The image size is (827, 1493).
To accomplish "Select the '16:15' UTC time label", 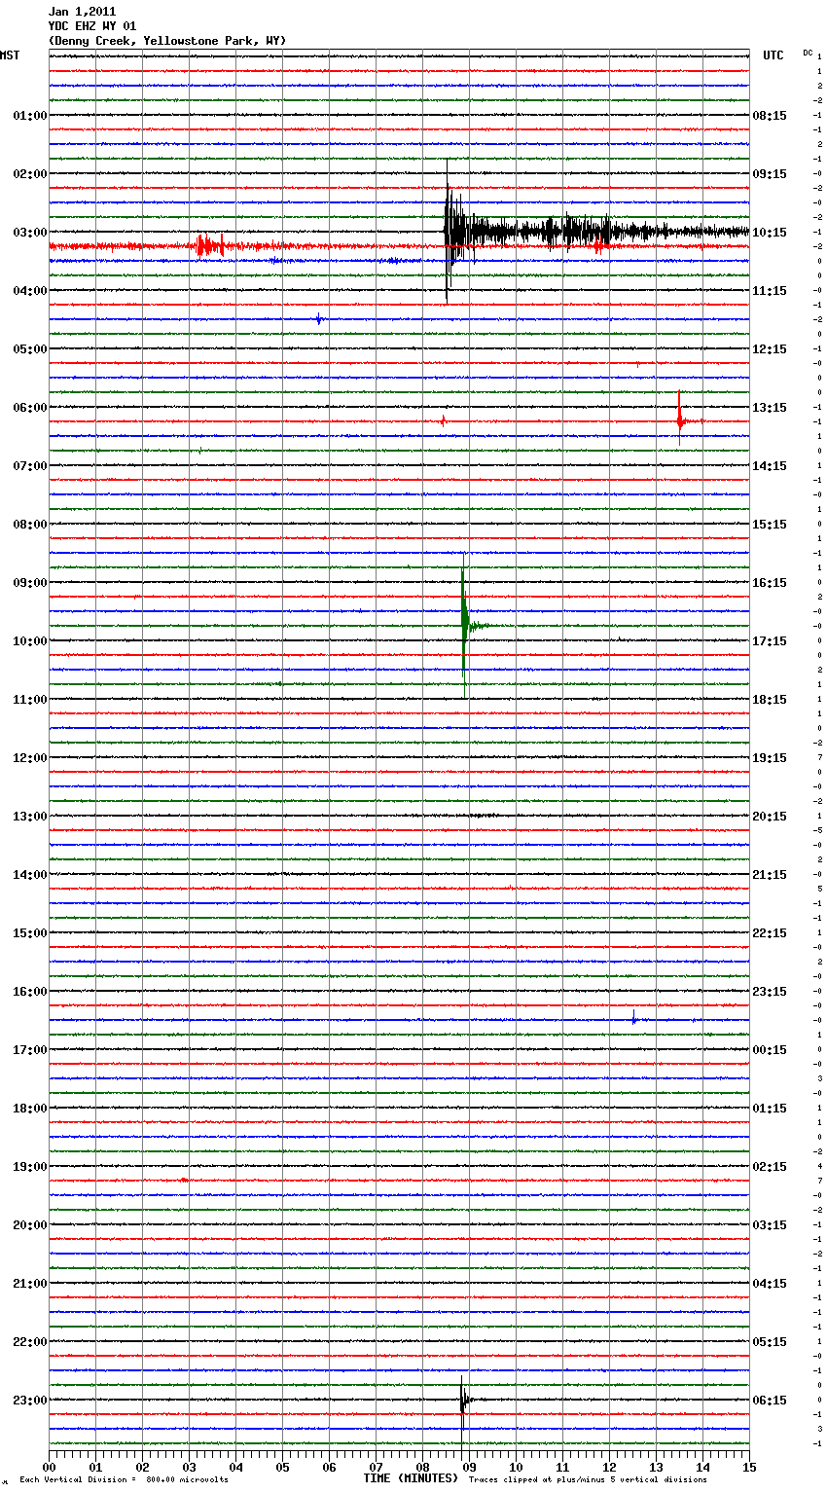I will 770,583.
